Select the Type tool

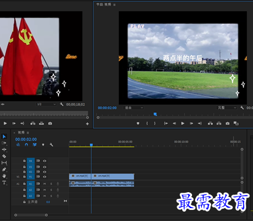pos(4,182)
